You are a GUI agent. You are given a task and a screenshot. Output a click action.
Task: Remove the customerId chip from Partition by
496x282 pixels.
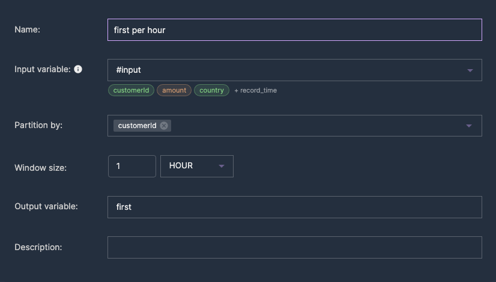164,126
